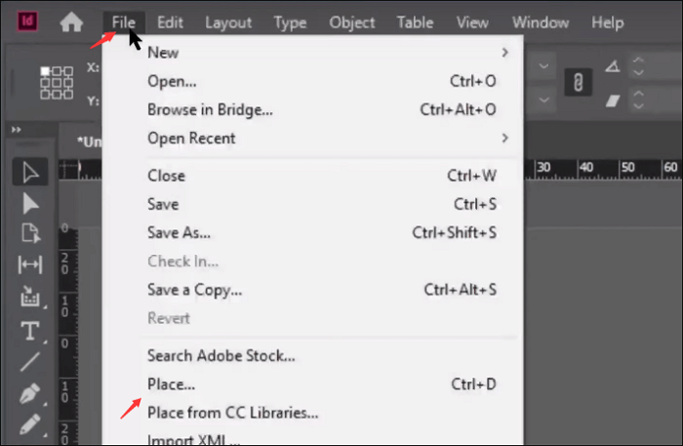Select the Line tool

click(x=29, y=362)
